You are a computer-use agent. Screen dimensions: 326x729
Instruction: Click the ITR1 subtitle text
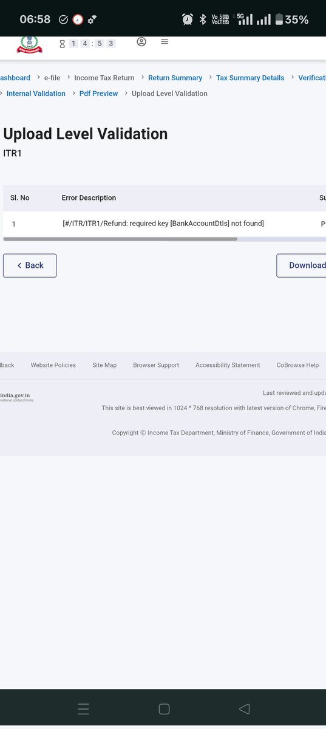[x=12, y=154]
